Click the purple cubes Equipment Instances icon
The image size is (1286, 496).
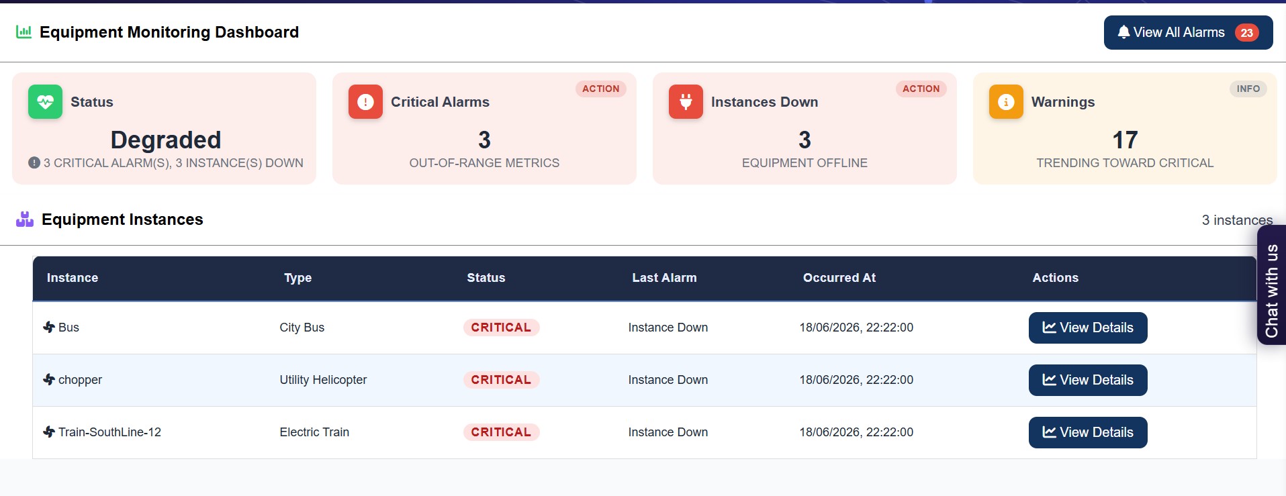click(25, 219)
